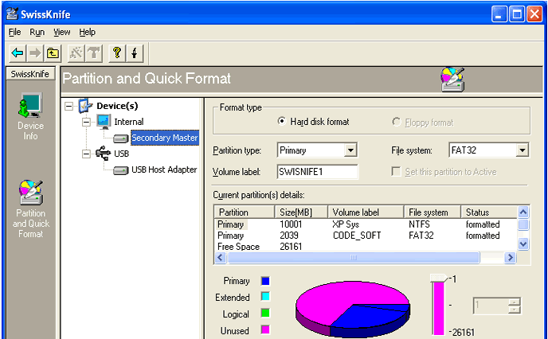Select the Free Space row
Screen dimensions: 548x339
(366, 247)
